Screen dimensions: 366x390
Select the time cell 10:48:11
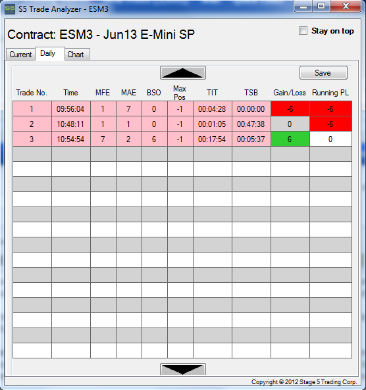click(70, 124)
